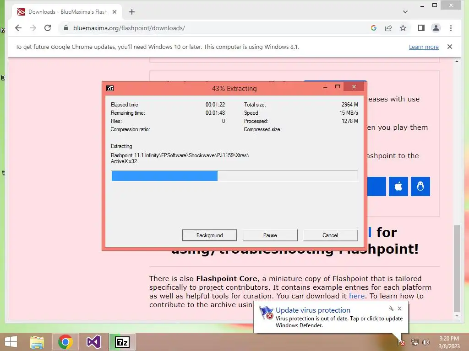This screenshot has width=469, height=351.
Task: Bookmark this page with star icon
Action: pyautogui.click(x=403, y=28)
